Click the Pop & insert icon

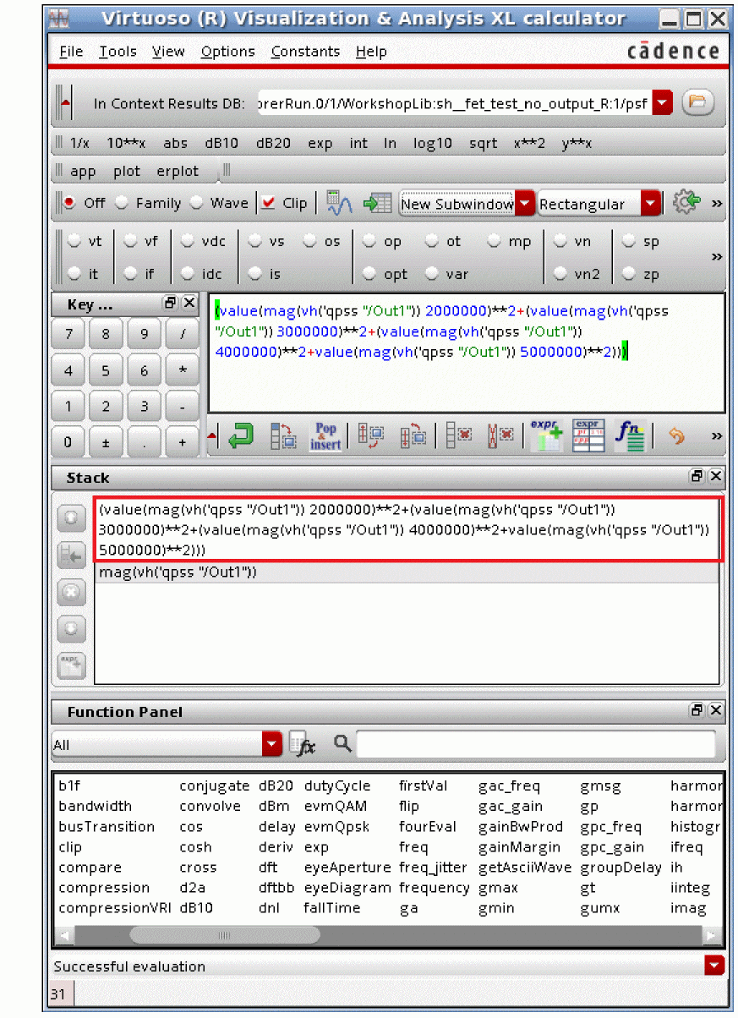[325, 436]
